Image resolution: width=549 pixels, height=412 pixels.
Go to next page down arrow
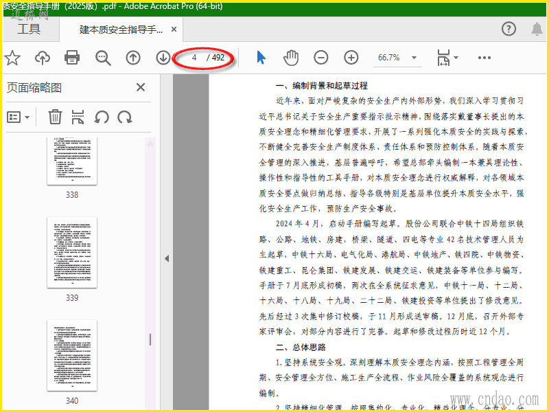point(163,58)
